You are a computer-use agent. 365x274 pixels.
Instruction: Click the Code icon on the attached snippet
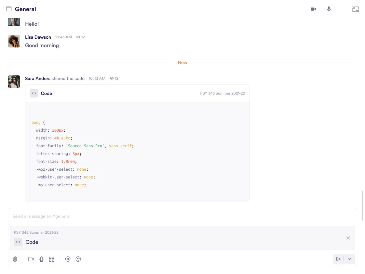tap(18, 242)
